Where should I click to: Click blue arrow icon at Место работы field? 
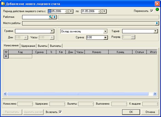pos(157,23)
